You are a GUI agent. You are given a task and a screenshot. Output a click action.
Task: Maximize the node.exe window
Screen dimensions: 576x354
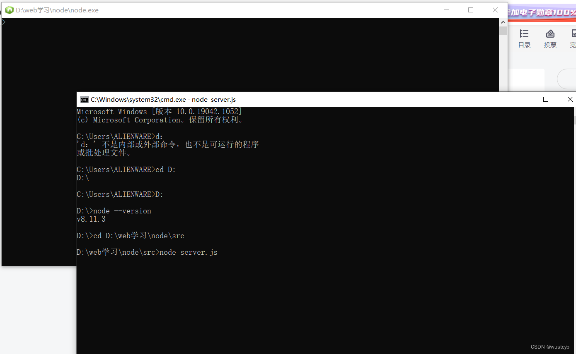pos(471,10)
